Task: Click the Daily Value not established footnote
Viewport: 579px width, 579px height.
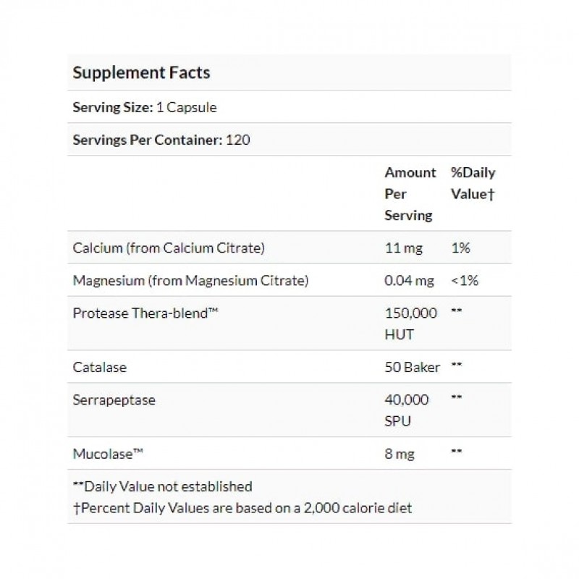Action: 163,486
